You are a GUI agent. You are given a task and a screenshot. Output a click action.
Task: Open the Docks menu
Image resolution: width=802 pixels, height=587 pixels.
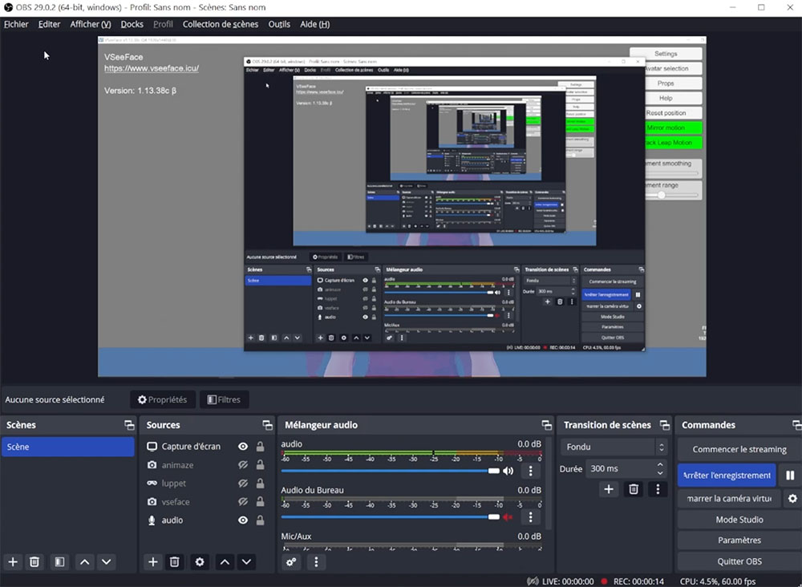click(x=132, y=24)
